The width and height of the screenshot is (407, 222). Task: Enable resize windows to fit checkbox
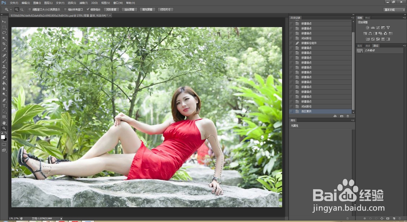[30, 10]
